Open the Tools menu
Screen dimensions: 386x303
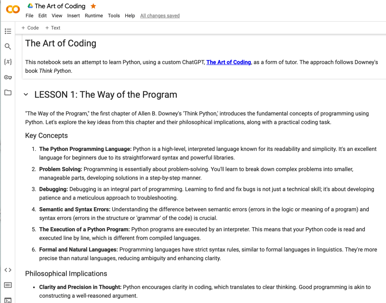tap(114, 15)
